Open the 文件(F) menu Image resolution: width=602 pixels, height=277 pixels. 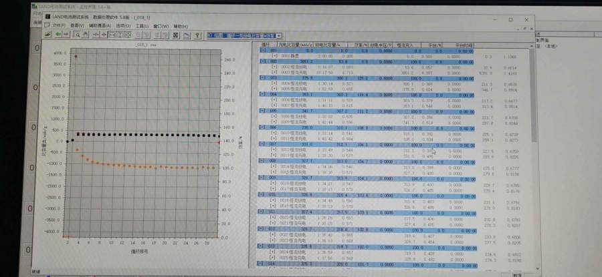coord(58,26)
